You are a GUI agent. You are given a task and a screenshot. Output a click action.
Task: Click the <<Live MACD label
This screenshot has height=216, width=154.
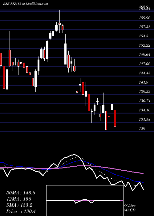pos(130,208)
